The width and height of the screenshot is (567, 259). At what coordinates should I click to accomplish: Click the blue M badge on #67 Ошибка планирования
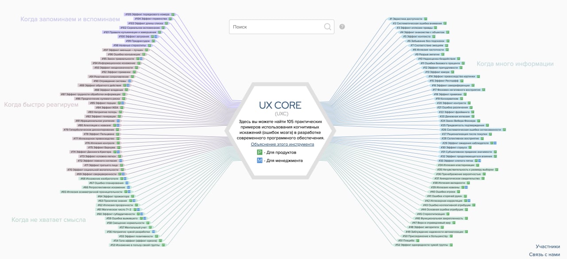127,183
